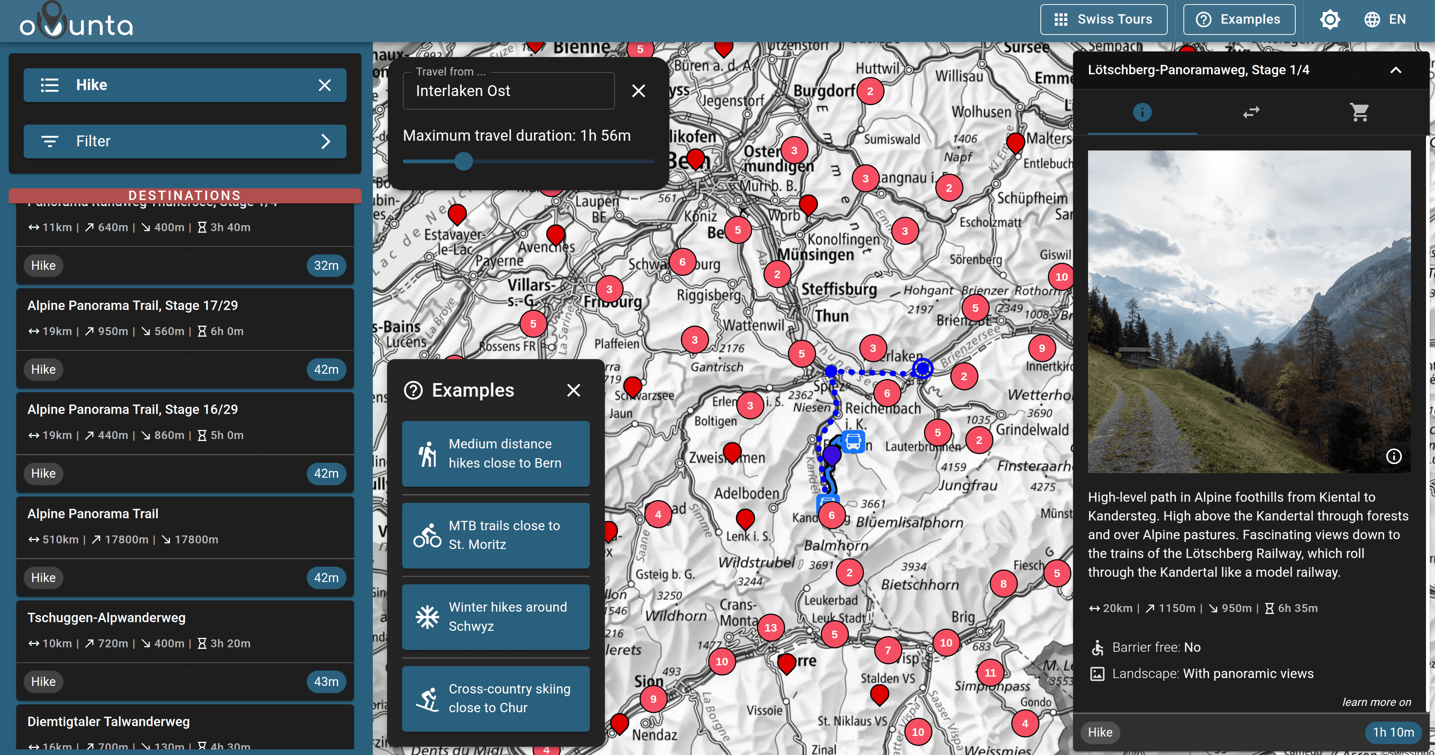Adjust the maximum travel duration slider
This screenshot has height=755, width=1435.
[463, 161]
